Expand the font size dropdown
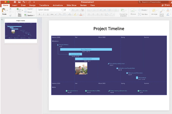 click(69, 10)
